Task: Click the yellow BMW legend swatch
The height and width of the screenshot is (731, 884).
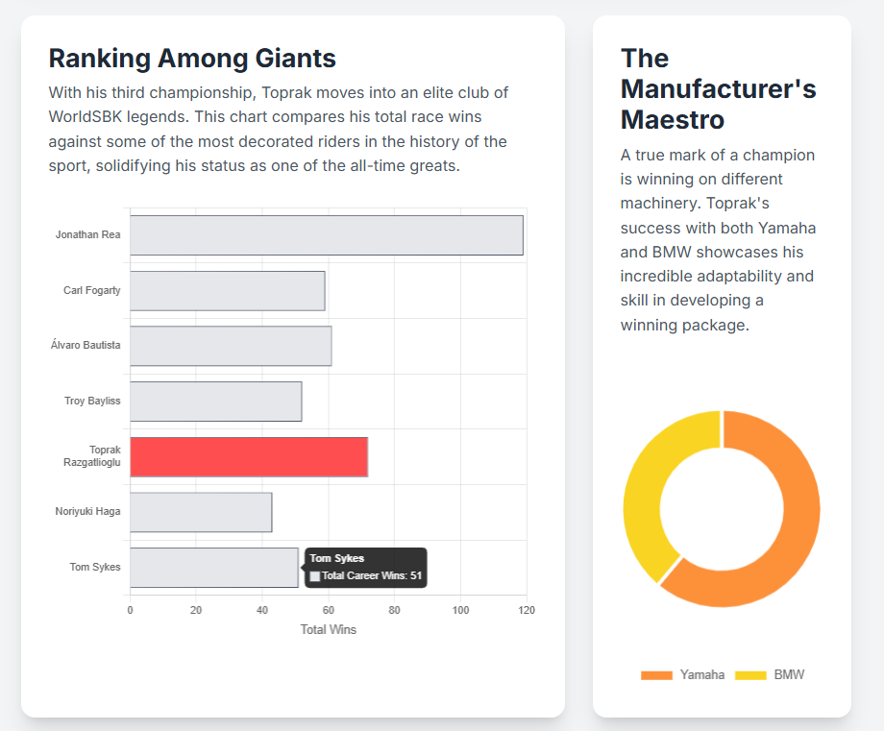Action: 750,675
